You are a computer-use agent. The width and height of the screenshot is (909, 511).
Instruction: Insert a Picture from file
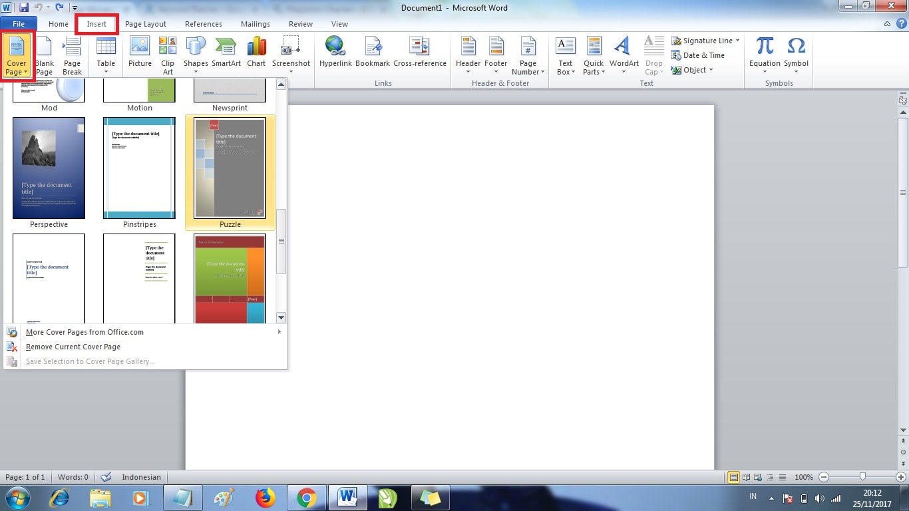(x=139, y=53)
